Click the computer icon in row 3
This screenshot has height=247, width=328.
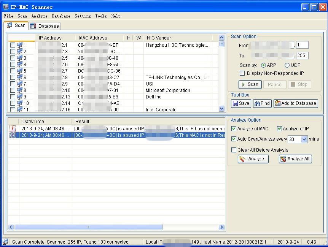pos(20,58)
